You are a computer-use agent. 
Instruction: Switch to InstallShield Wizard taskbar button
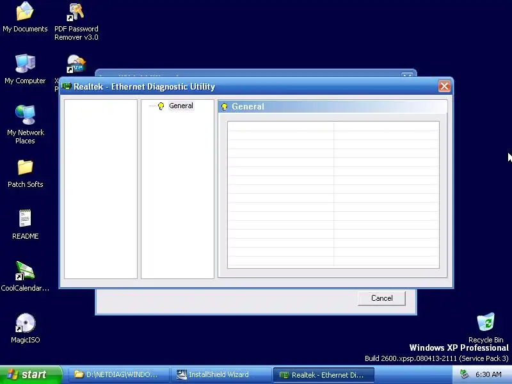pyautogui.click(x=220, y=374)
